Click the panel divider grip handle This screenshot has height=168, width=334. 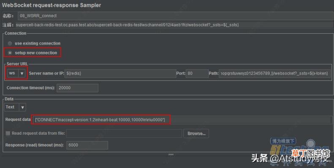pyautogui.click(x=171, y=155)
